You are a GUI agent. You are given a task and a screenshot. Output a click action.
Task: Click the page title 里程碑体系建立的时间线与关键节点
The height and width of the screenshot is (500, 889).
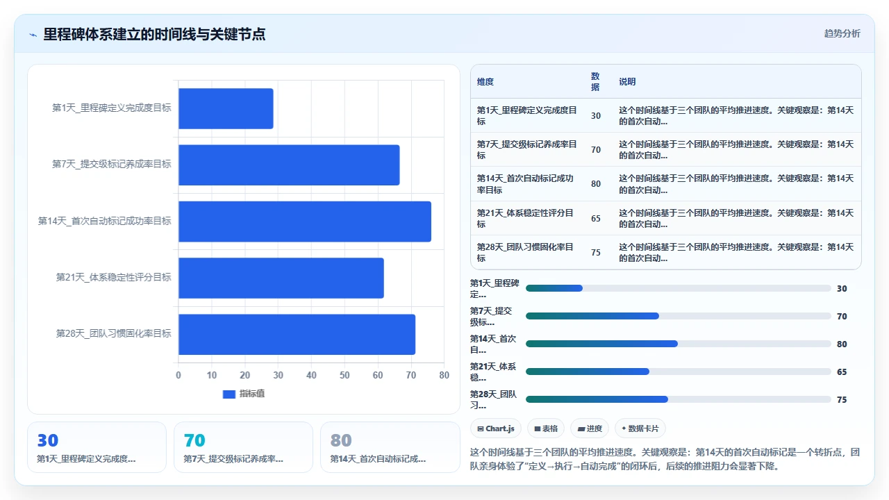point(154,35)
